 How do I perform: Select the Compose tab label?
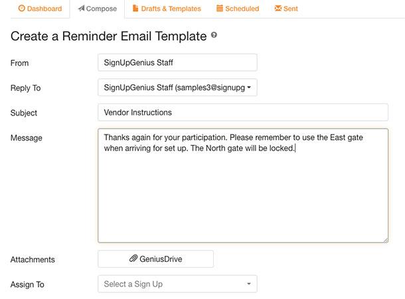click(101, 9)
